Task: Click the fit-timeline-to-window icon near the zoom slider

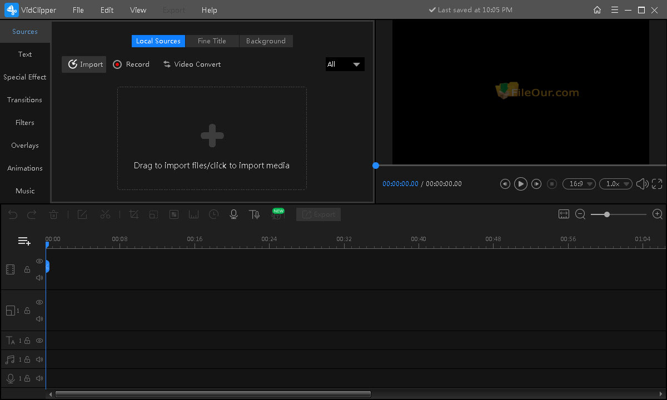Action: tap(564, 214)
